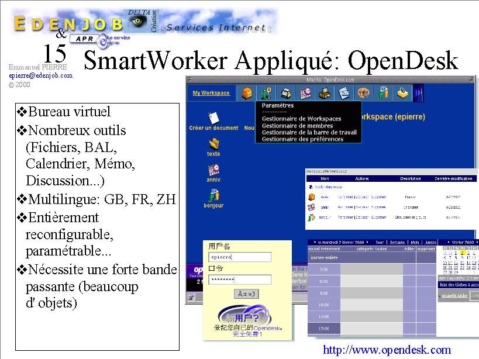Click the paint palette toolbar icon
Viewport: 479px width, 359px height.
364,93
